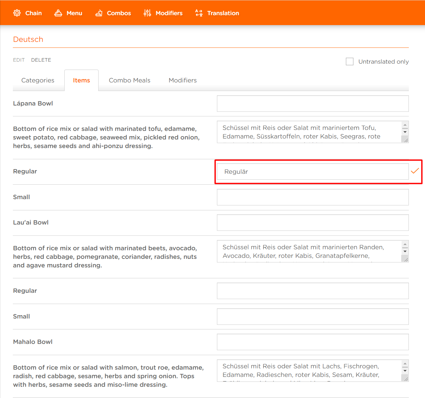Image resolution: width=425 pixels, height=398 pixels.
Task: Click resize handle of salmon description textarea
Action: 406,379
